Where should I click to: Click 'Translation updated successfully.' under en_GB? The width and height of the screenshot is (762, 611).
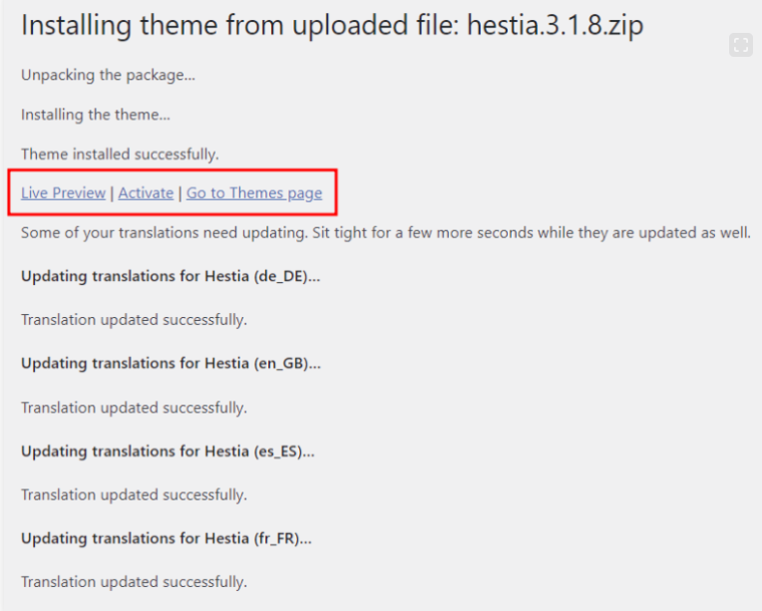134,408
